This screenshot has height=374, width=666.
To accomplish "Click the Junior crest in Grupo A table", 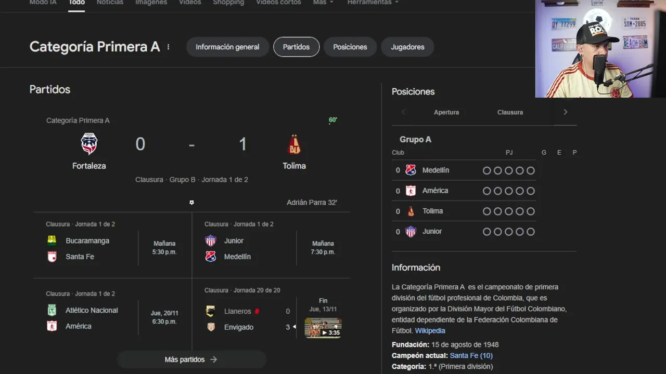I will (411, 232).
